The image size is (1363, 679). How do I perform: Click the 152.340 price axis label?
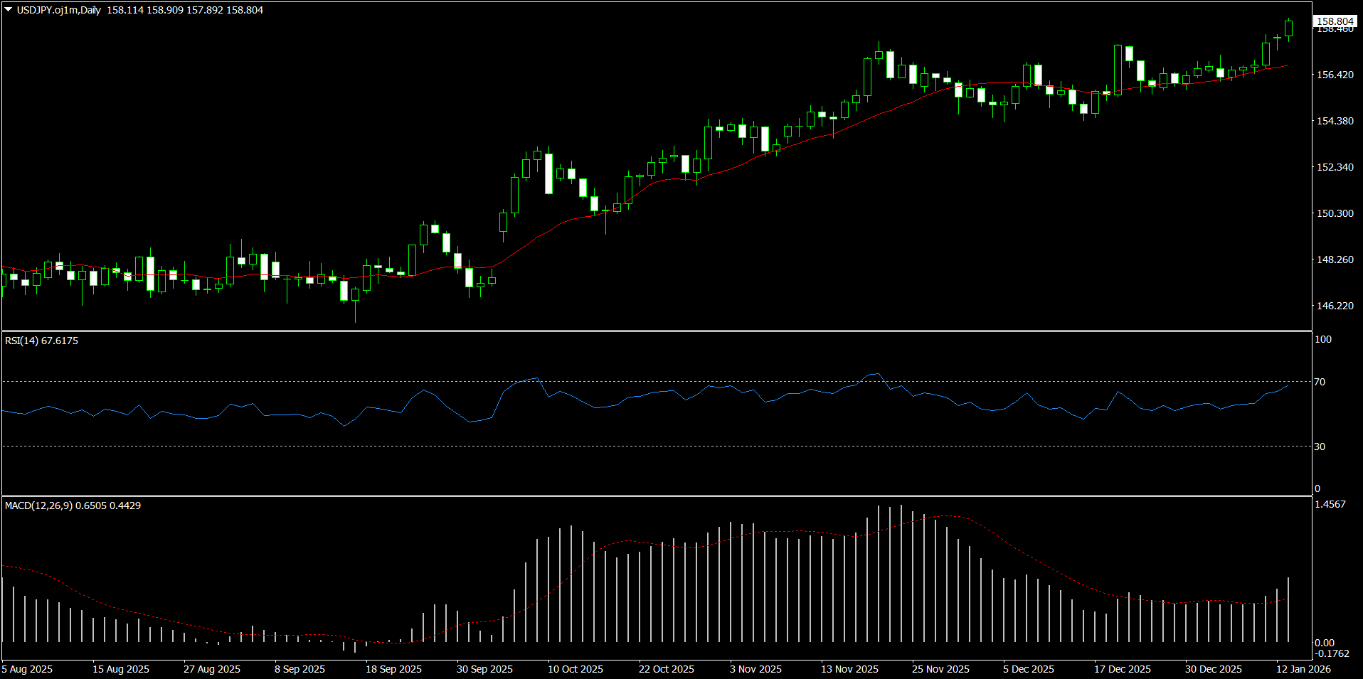pos(1335,167)
